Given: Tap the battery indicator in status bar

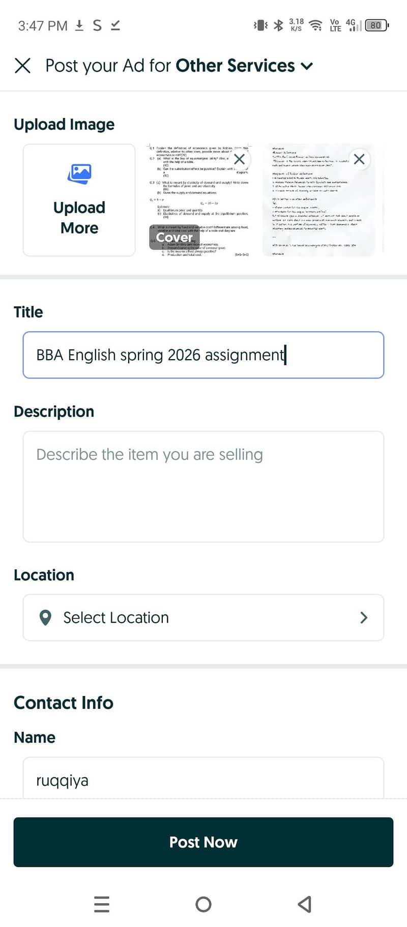Looking at the screenshot, I should 377,25.
